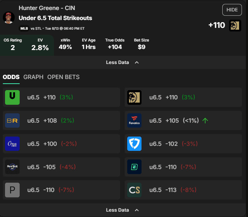This screenshot has width=248, height=217.
Task: Click the BetMGM lion icon in odds grid
Action: point(134,97)
